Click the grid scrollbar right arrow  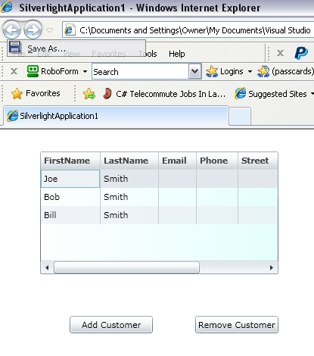(x=272, y=267)
